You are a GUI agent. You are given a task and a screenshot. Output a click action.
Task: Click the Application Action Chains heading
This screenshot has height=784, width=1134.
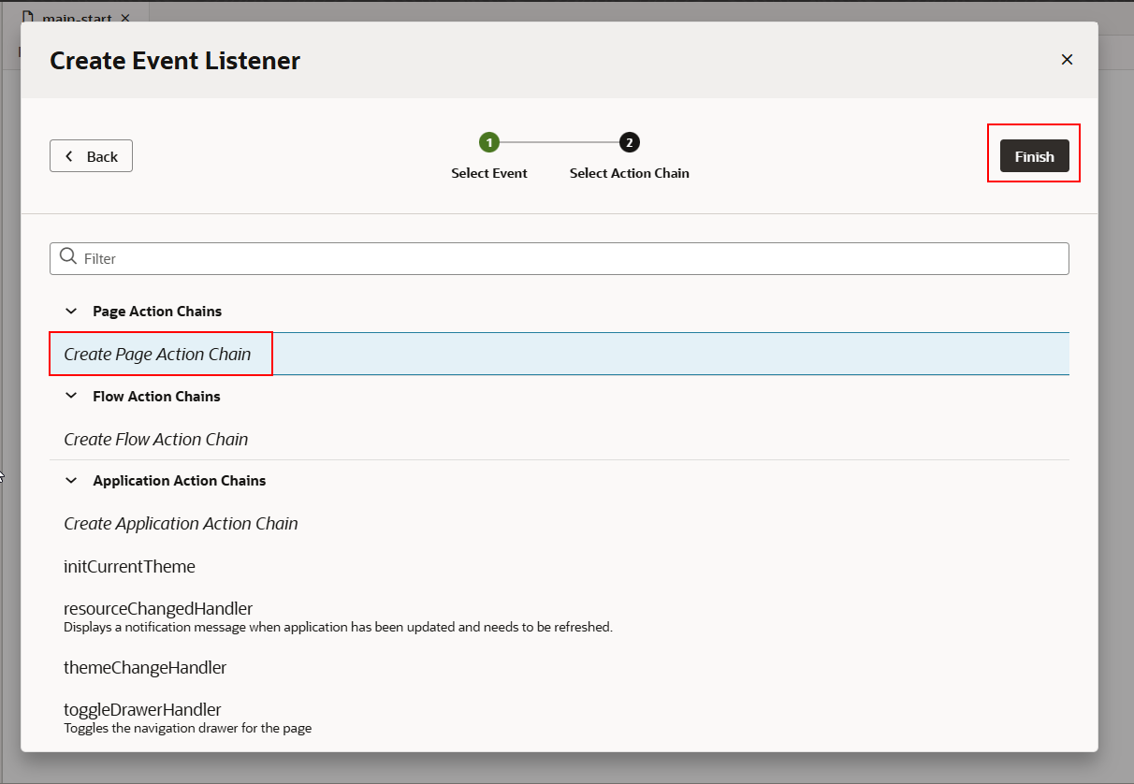tap(180, 481)
